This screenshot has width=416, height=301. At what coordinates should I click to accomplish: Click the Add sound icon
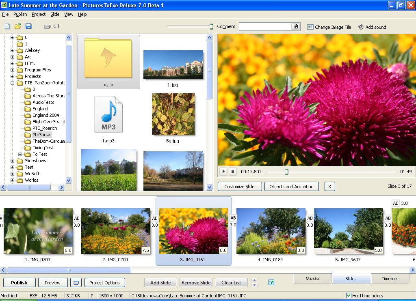coord(361,27)
